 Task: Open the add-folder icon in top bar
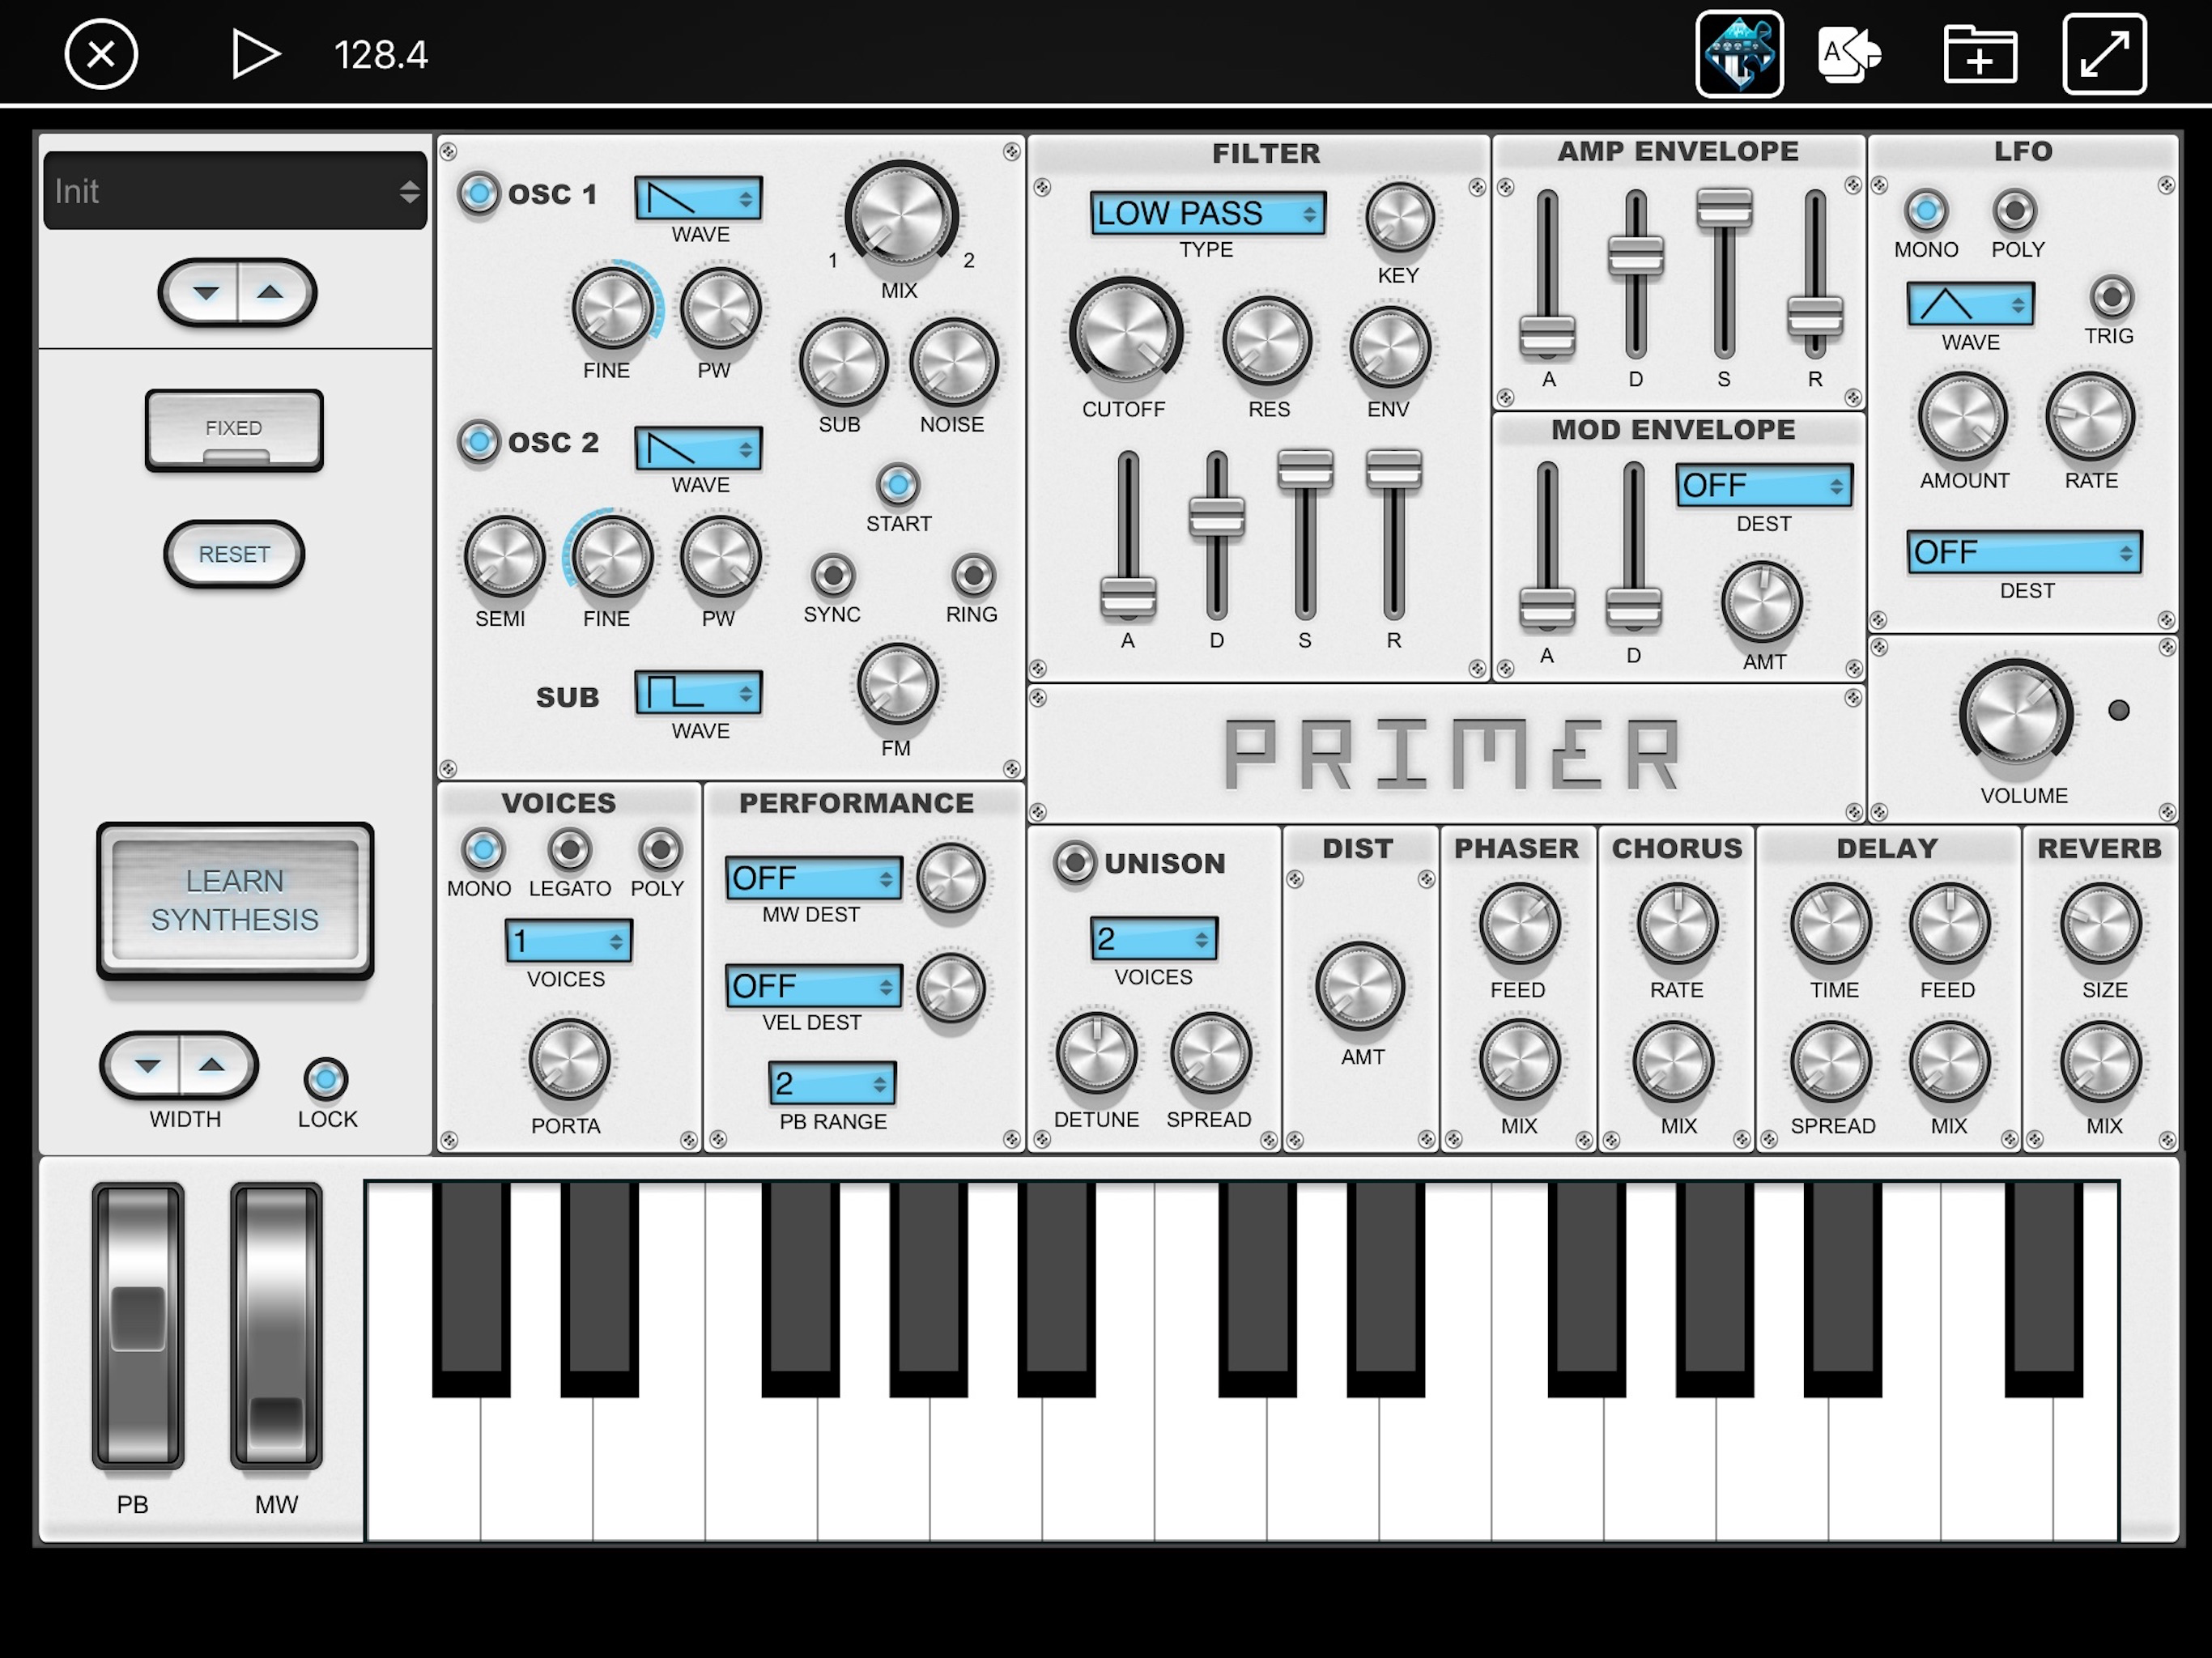pos(1979,54)
